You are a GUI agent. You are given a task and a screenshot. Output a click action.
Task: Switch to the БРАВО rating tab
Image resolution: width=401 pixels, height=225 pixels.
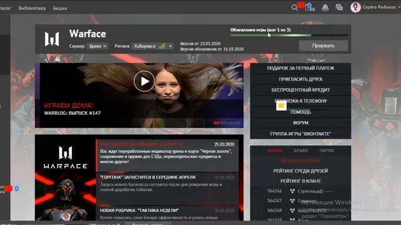pos(301,151)
